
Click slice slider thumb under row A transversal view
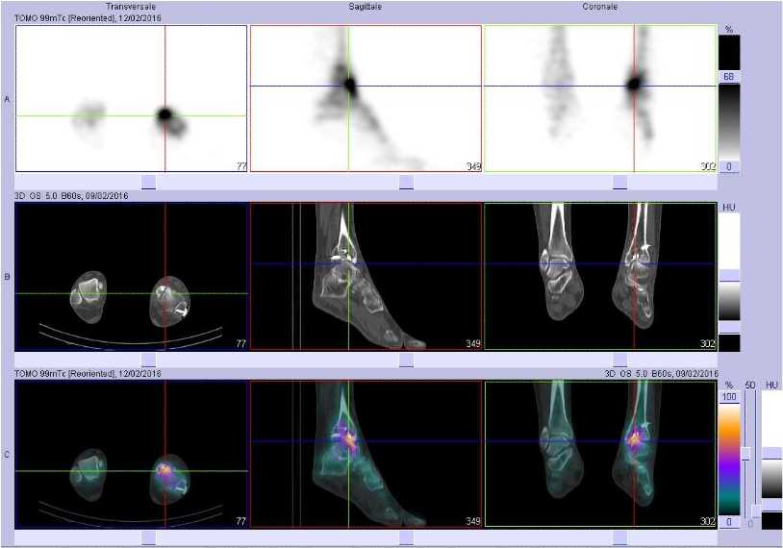[x=149, y=182]
